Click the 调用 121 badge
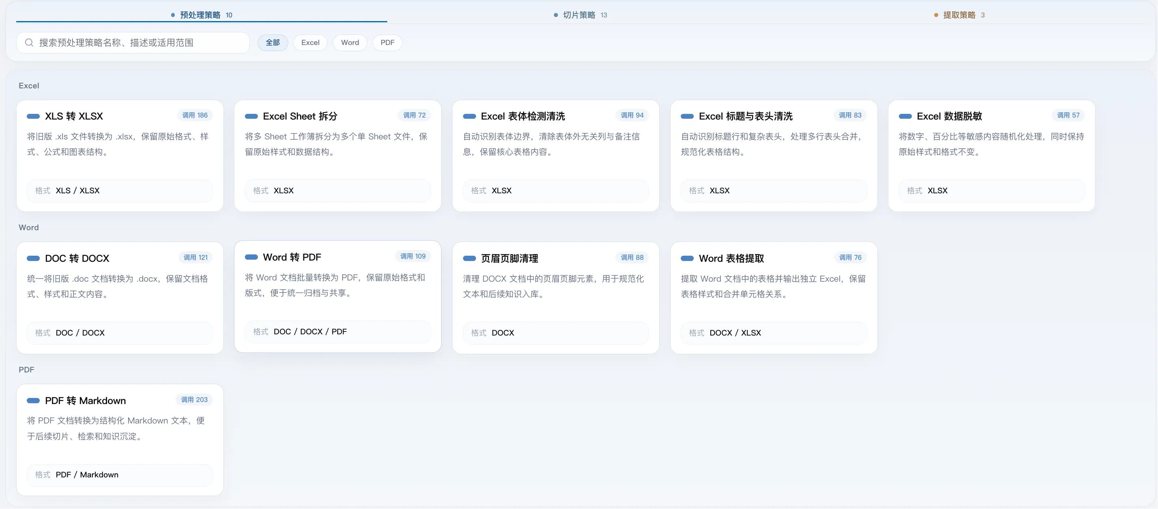 pos(195,257)
